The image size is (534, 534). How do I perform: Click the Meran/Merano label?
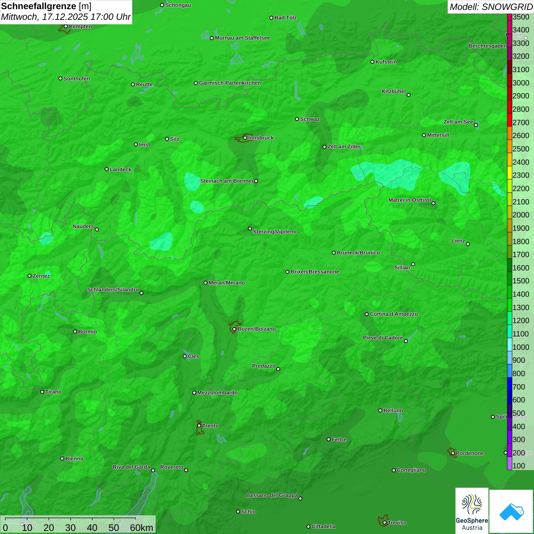click(227, 283)
